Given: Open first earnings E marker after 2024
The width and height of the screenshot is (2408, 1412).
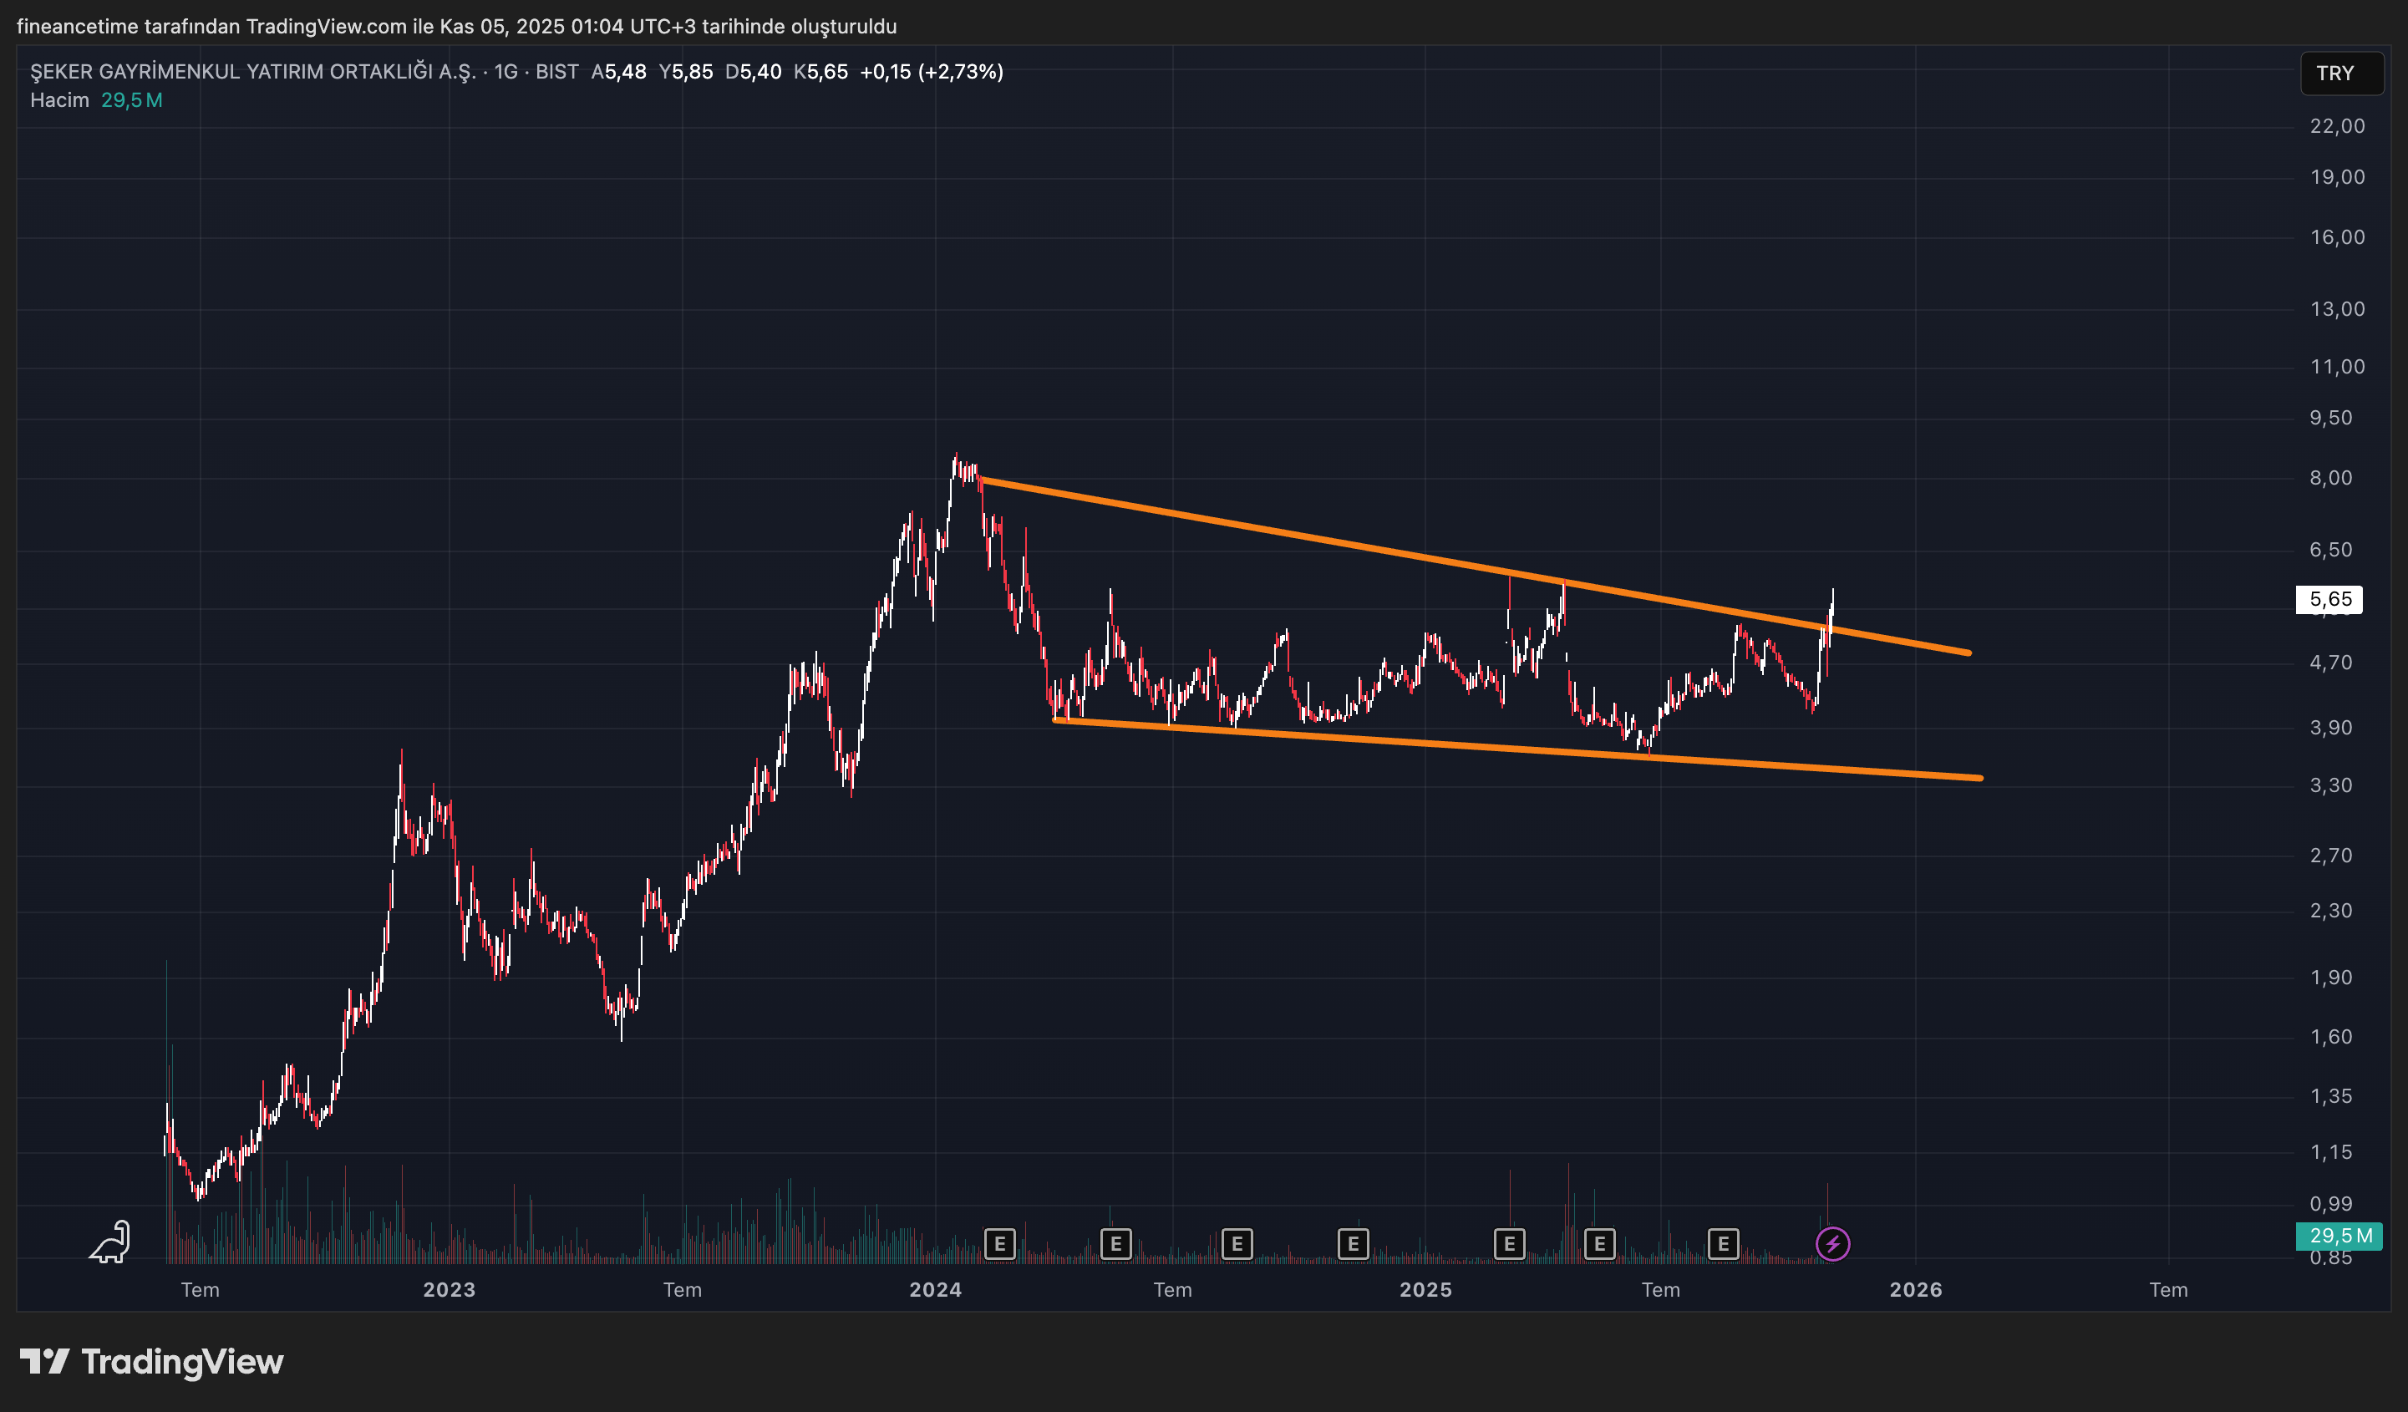Looking at the screenshot, I should click(x=998, y=1244).
